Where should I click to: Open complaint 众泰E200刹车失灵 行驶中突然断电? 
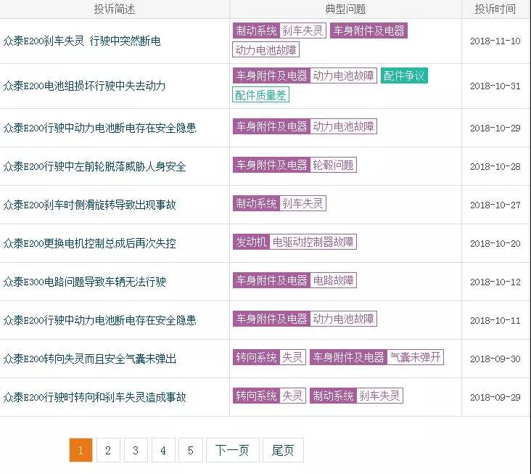coord(82,41)
